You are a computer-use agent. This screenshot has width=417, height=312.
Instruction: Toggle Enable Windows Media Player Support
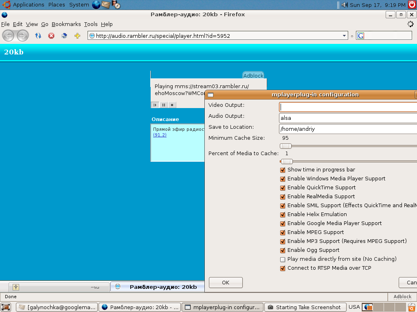point(283,179)
